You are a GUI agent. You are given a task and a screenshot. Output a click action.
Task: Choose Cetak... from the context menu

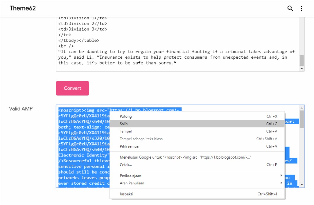[x=197, y=165]
